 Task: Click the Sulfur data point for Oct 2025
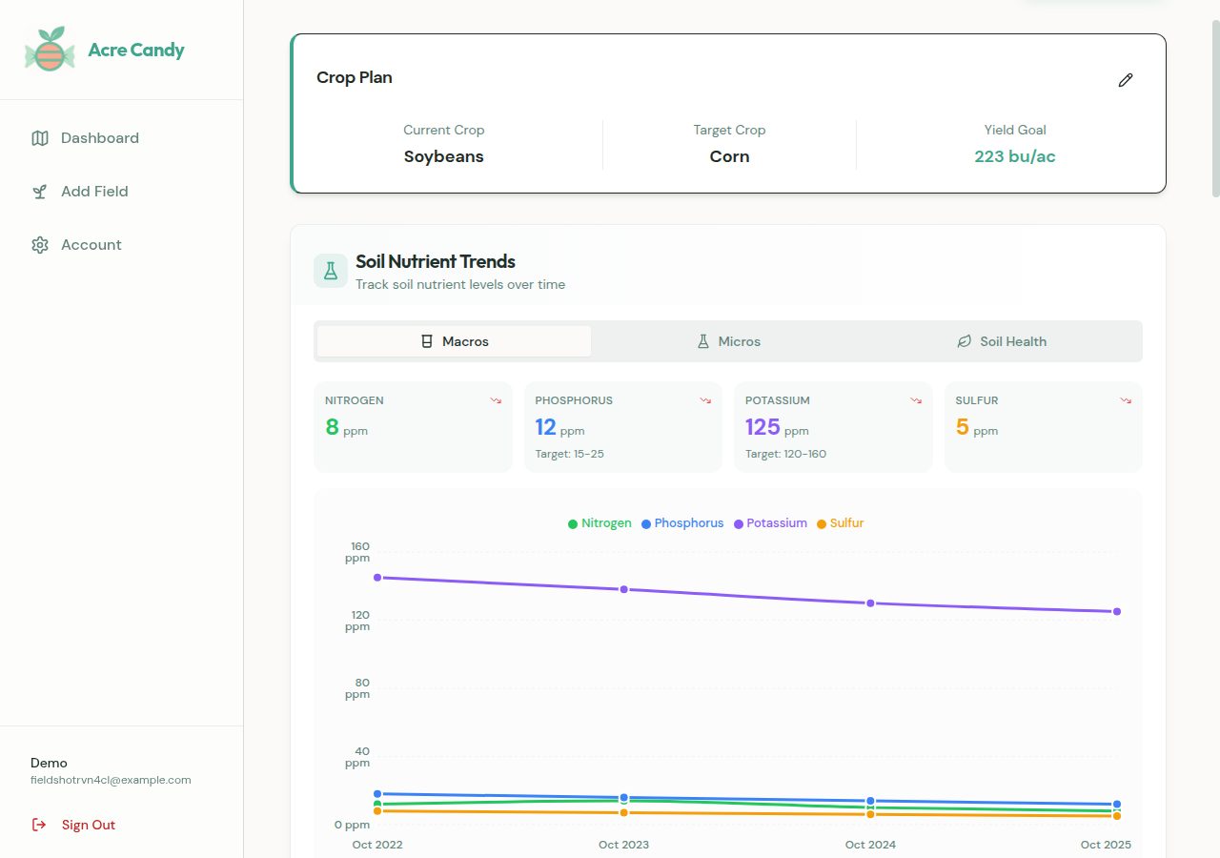[1117, 816]
